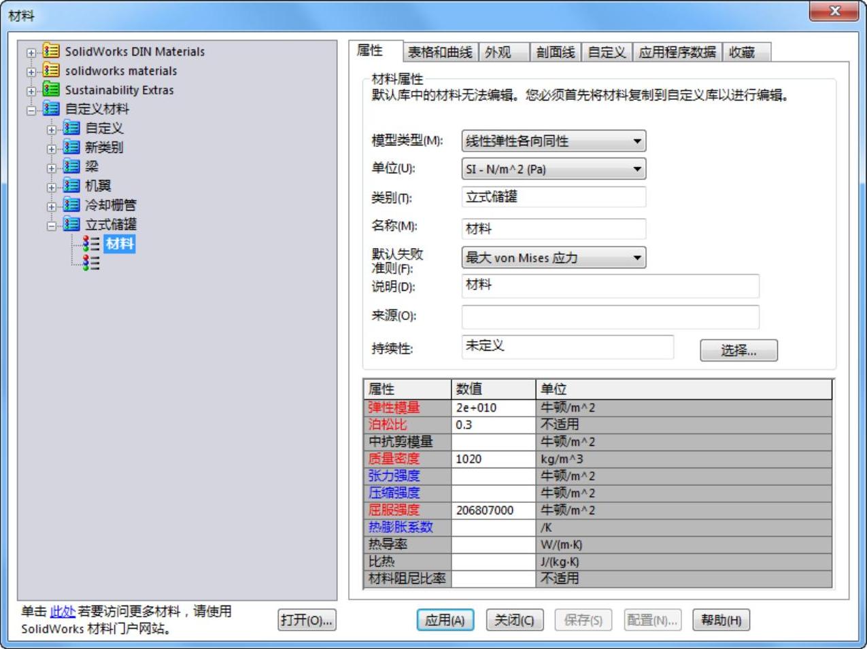Close the 材料 dialog window
867x649 pixels.
[834, 11]
